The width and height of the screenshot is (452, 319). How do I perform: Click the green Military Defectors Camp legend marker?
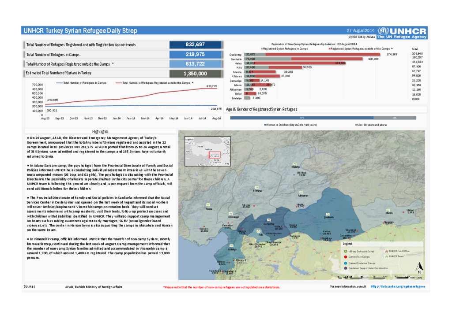click(346, 251)
